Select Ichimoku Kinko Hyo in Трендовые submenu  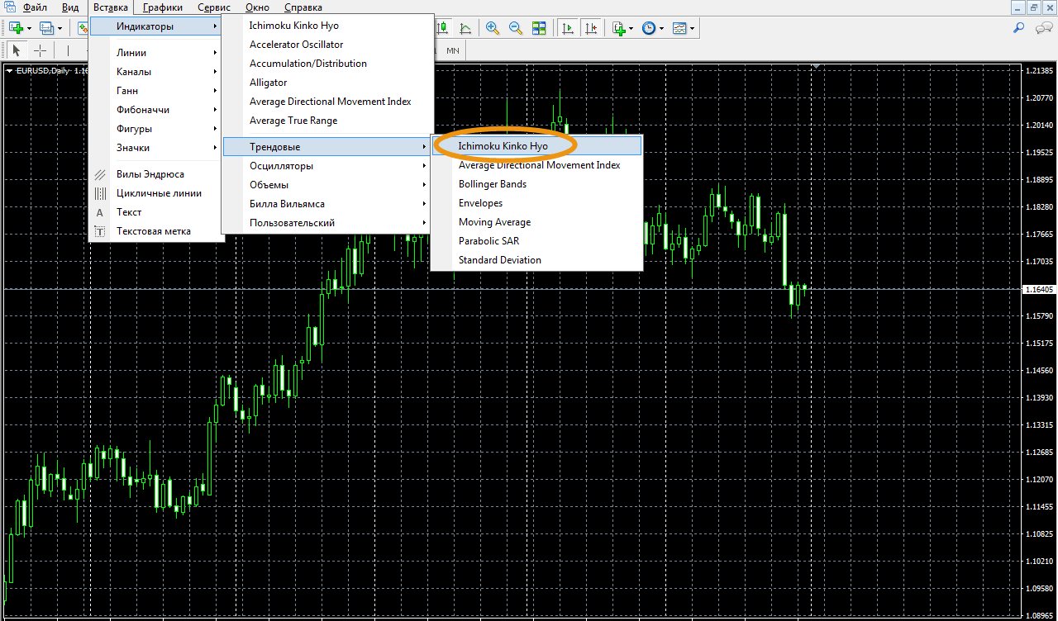[x=503, y=146]
